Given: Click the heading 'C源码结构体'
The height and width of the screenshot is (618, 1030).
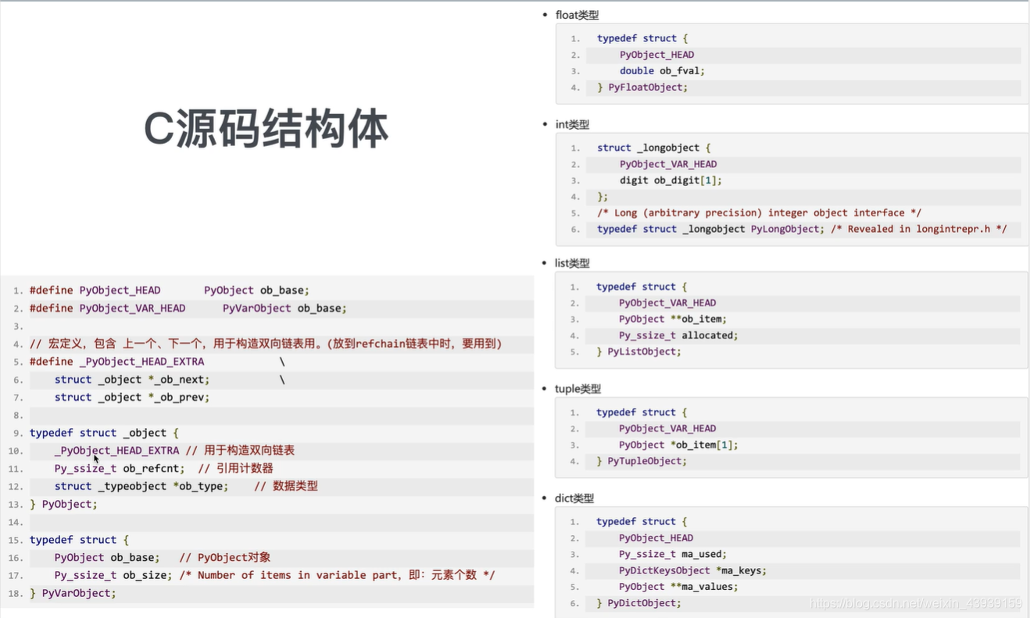Looking at the screenshot, I should coord(266,130).
